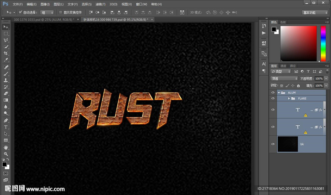Open the blend mode dropdown
This screenshot has width=331, height=195.
tap(284, 78)
